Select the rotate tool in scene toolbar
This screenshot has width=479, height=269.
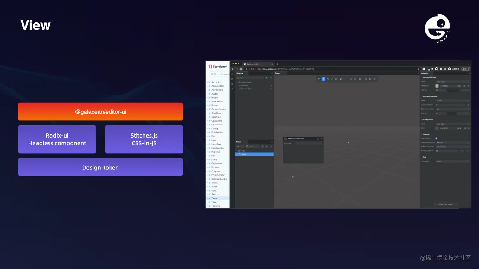(328, 79)
